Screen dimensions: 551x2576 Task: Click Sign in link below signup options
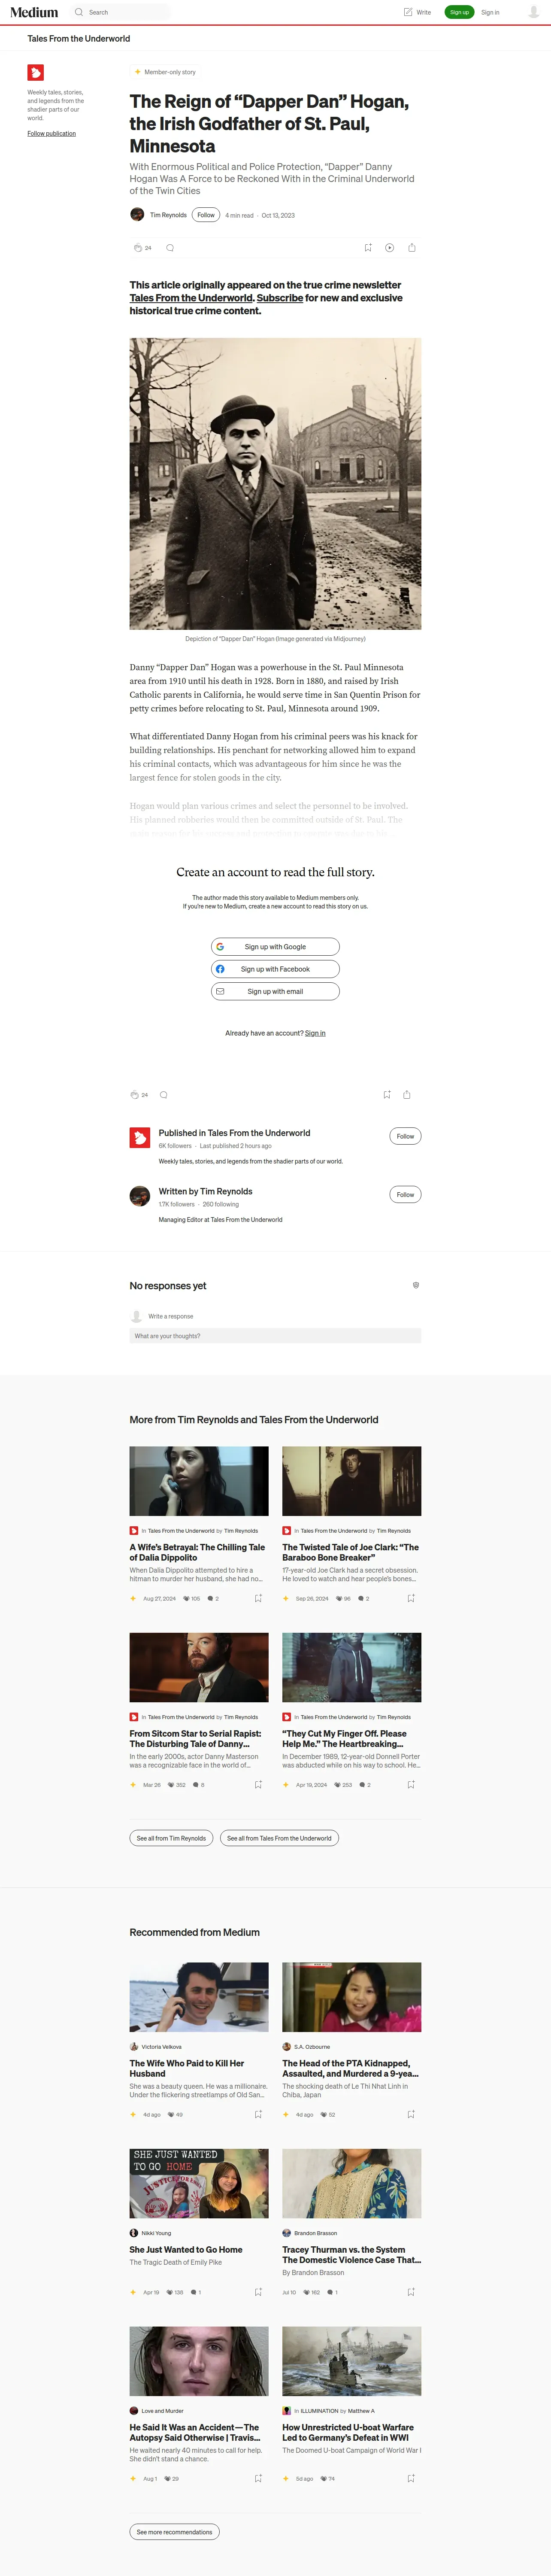(x=315, y=1033)
